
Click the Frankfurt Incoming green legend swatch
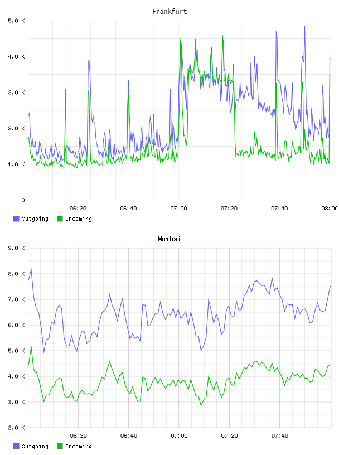tap(60, 219)
